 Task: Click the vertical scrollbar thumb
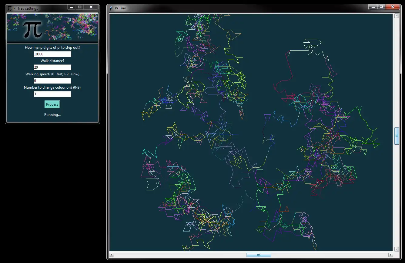click(x=397, y=136)
